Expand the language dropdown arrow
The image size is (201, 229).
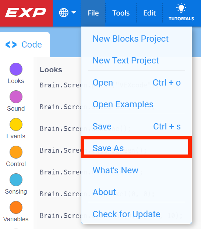click(x=74, y=13)
